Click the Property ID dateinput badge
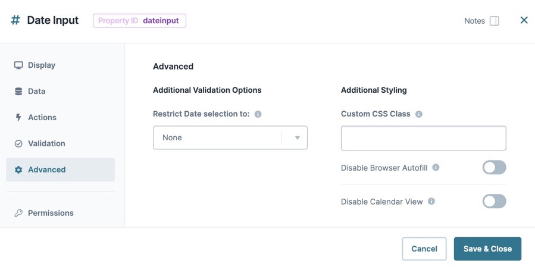The height and width of the screenshot is (267, 535). (x=139, y=20)
